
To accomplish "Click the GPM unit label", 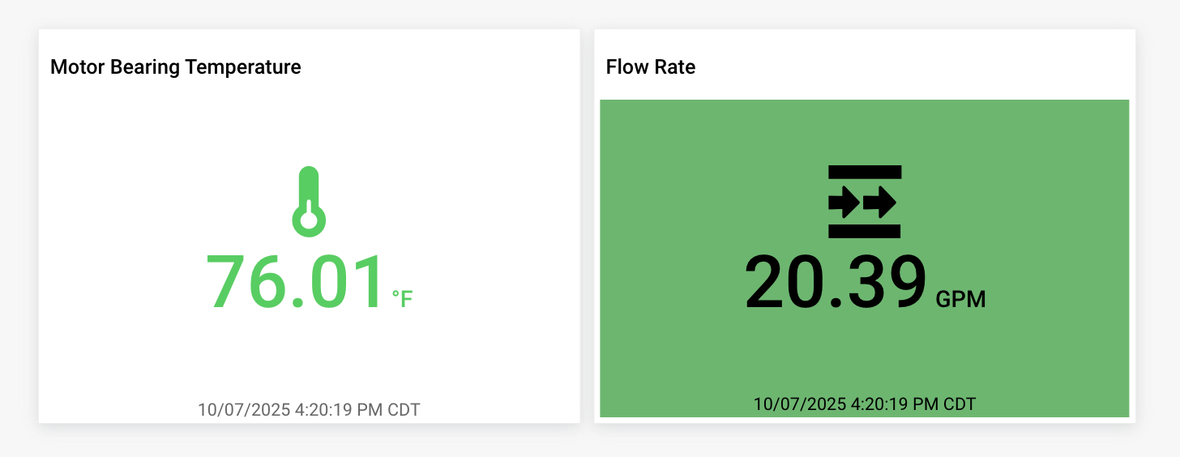I will [960, 300].
